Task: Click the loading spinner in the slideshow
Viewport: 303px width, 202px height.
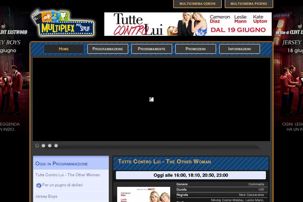Action: (151, 99)
